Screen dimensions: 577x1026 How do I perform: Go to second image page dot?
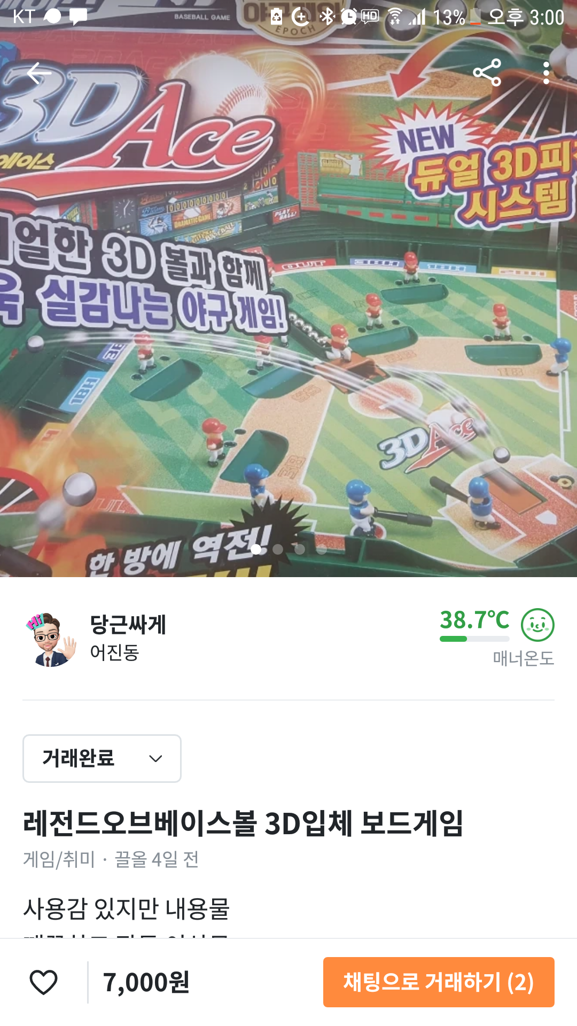pyautogui.click(x=278, y=549)
